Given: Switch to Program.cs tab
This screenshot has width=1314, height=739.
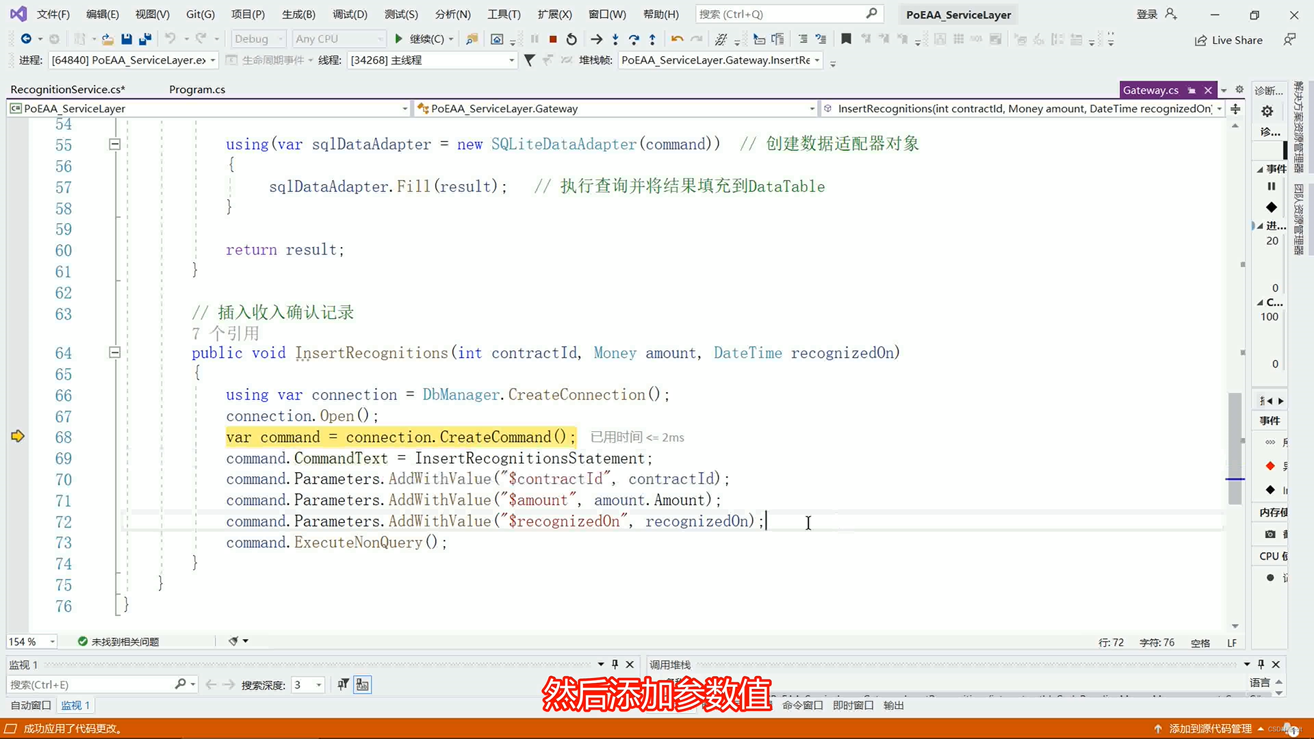Looking at the screenshot, I should (x=197, y=90).
